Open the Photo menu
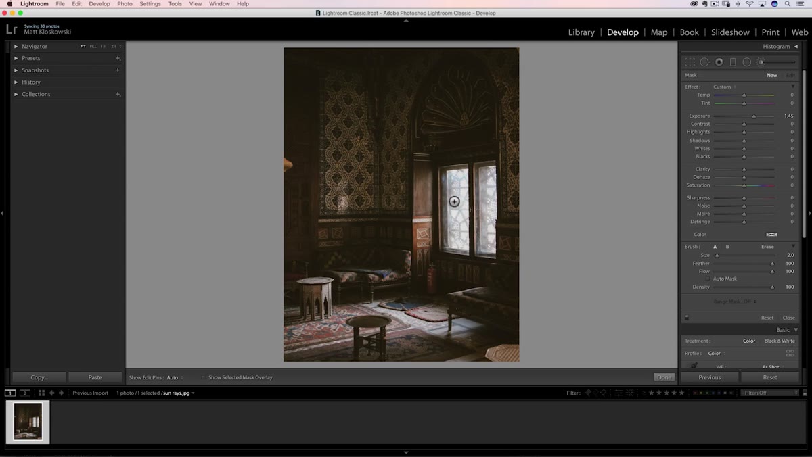Viewport: 812px width, 457px height. [125, 4]
